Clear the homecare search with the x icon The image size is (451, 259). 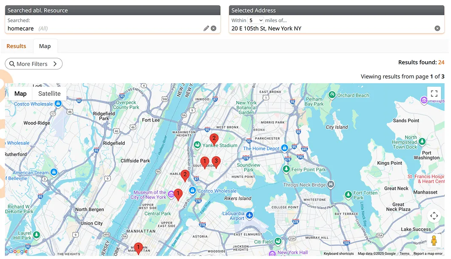point(213,28)
